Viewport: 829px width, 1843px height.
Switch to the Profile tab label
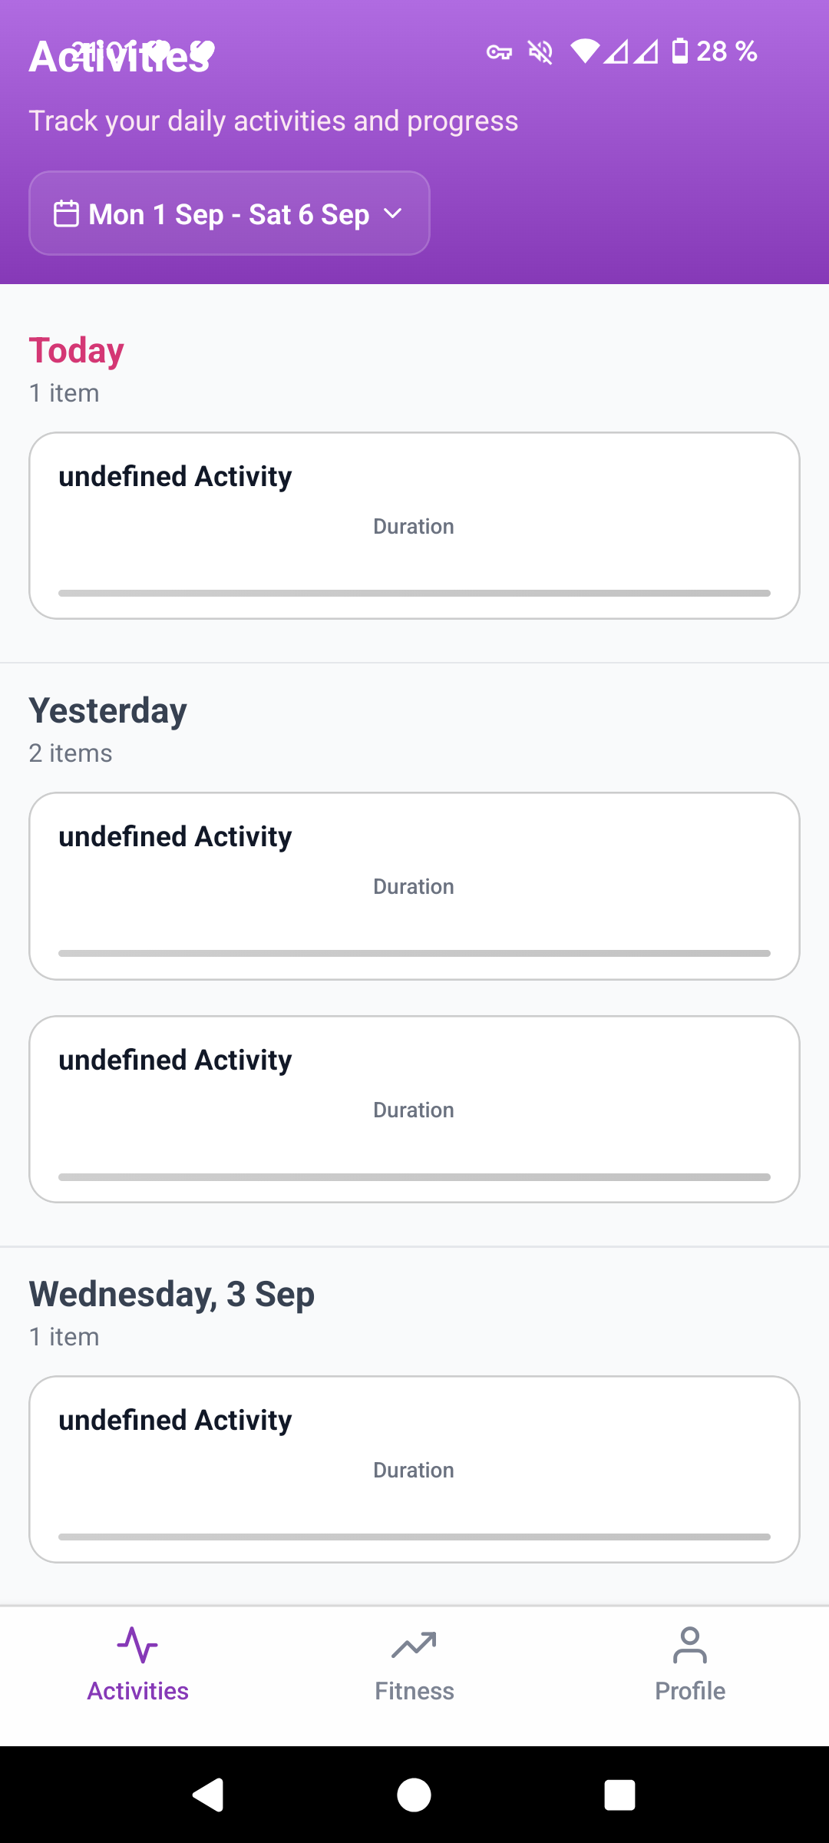[x=690, y=1691]
